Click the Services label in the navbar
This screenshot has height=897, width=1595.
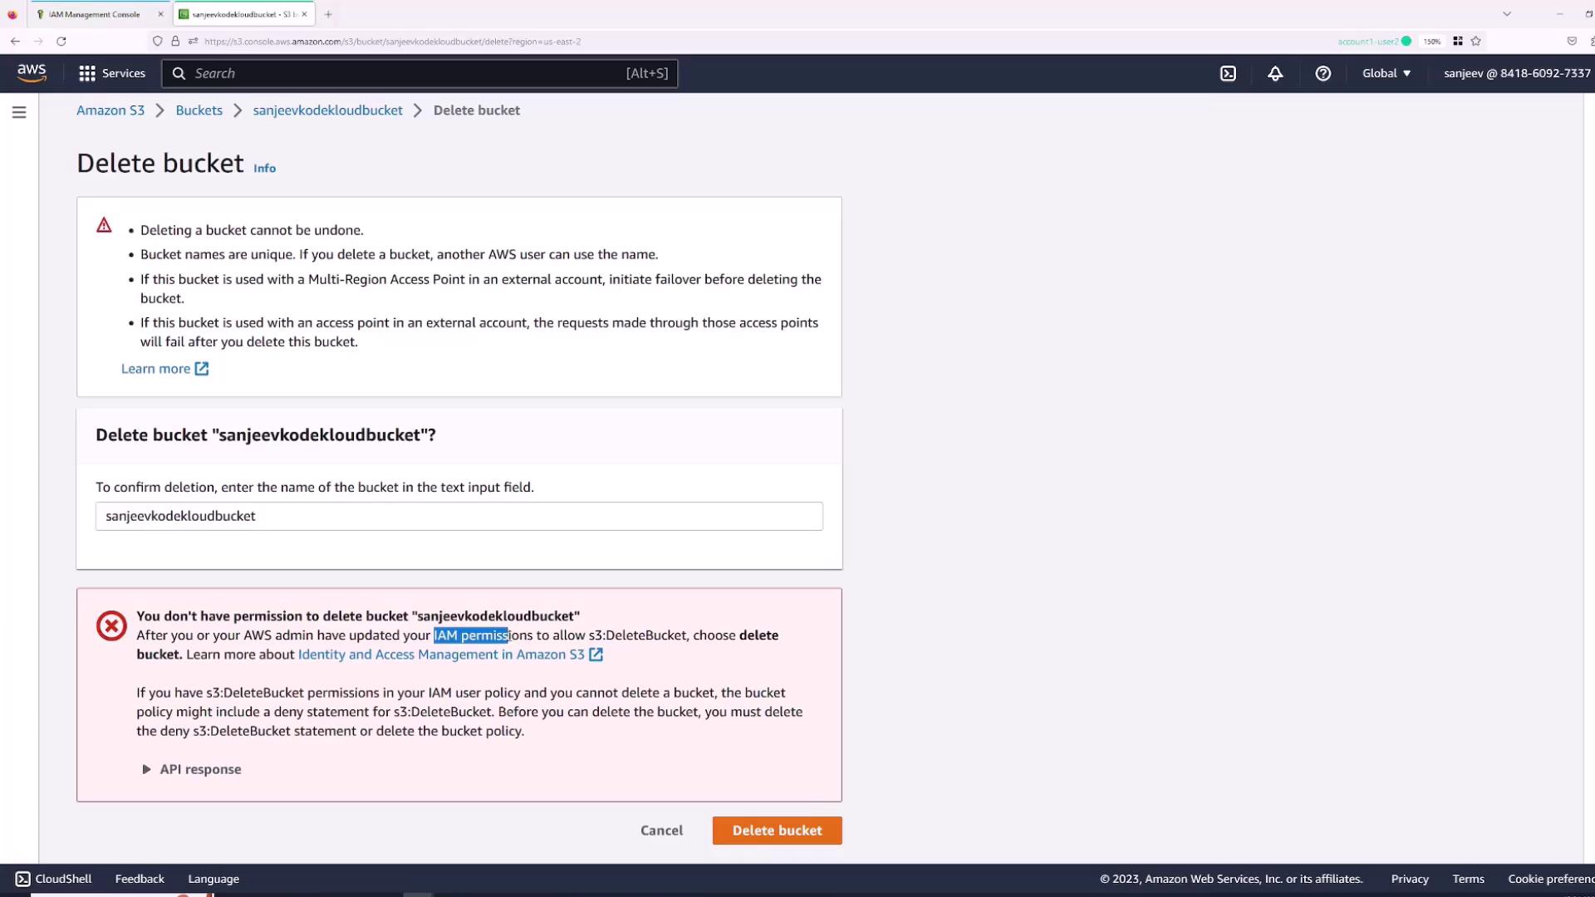[x=124, y=73]
